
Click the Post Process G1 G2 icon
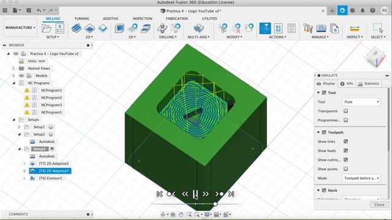point(278,28)
